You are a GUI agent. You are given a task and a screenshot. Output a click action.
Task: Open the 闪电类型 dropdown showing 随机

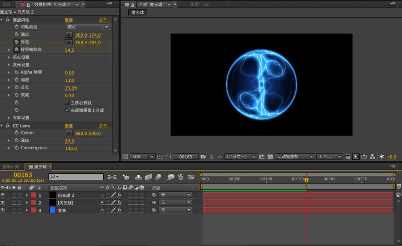pos(87,27)
